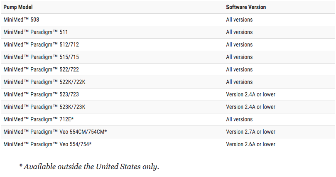The height and width of the screenshot is (177, 336).
Task: Click the Version 2.6A or lower cell
Action: 250,144
